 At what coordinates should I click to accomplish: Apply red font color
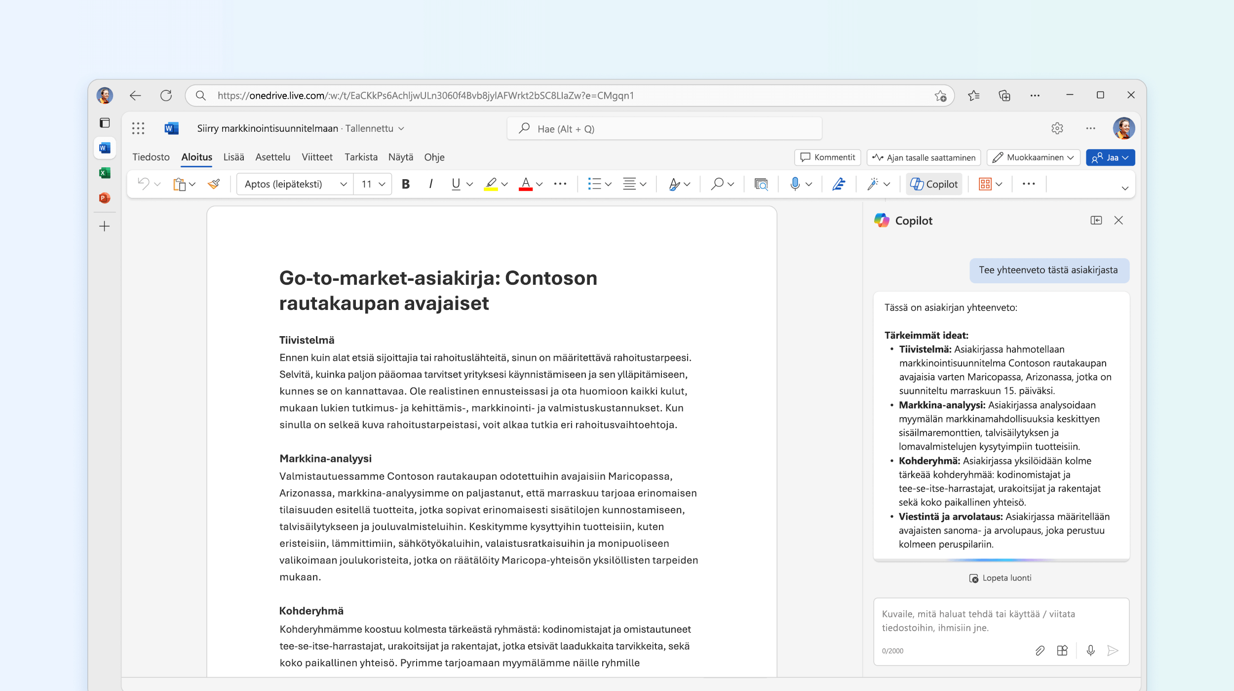coord(526,184)
